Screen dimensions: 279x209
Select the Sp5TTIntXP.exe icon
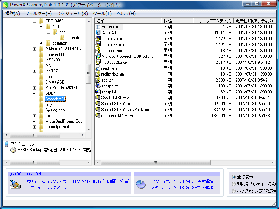click(98, 98)
